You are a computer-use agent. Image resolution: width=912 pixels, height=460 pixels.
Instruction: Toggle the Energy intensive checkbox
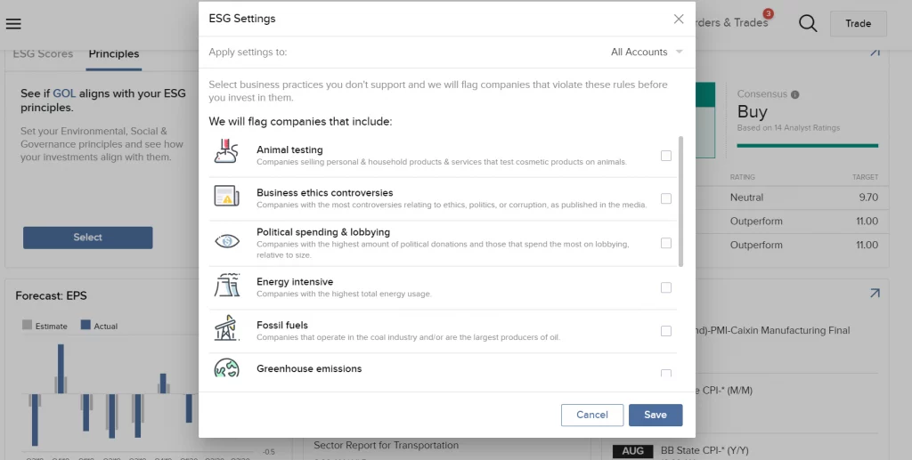click(666, 287)
